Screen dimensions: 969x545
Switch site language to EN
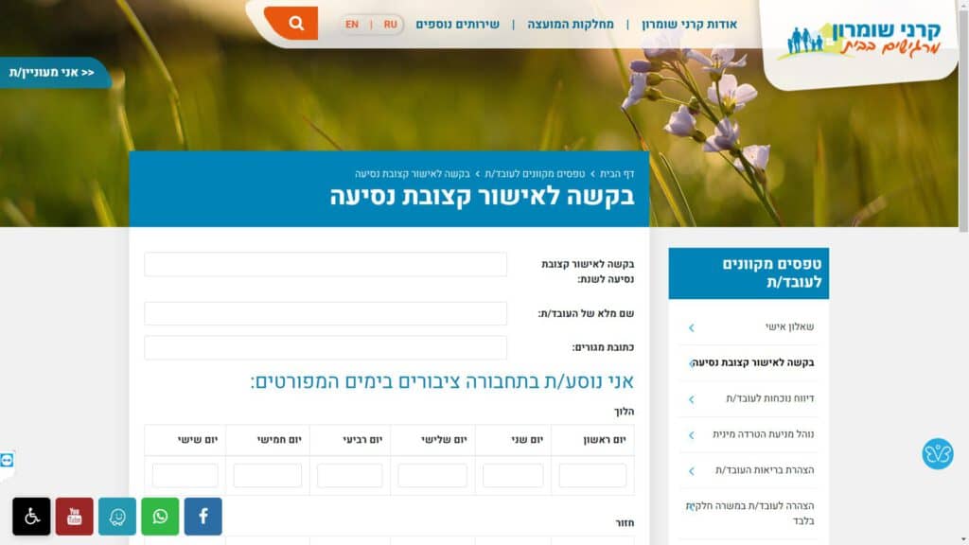tap(352, 25)
